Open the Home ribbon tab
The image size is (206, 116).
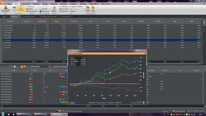[9, 4]
